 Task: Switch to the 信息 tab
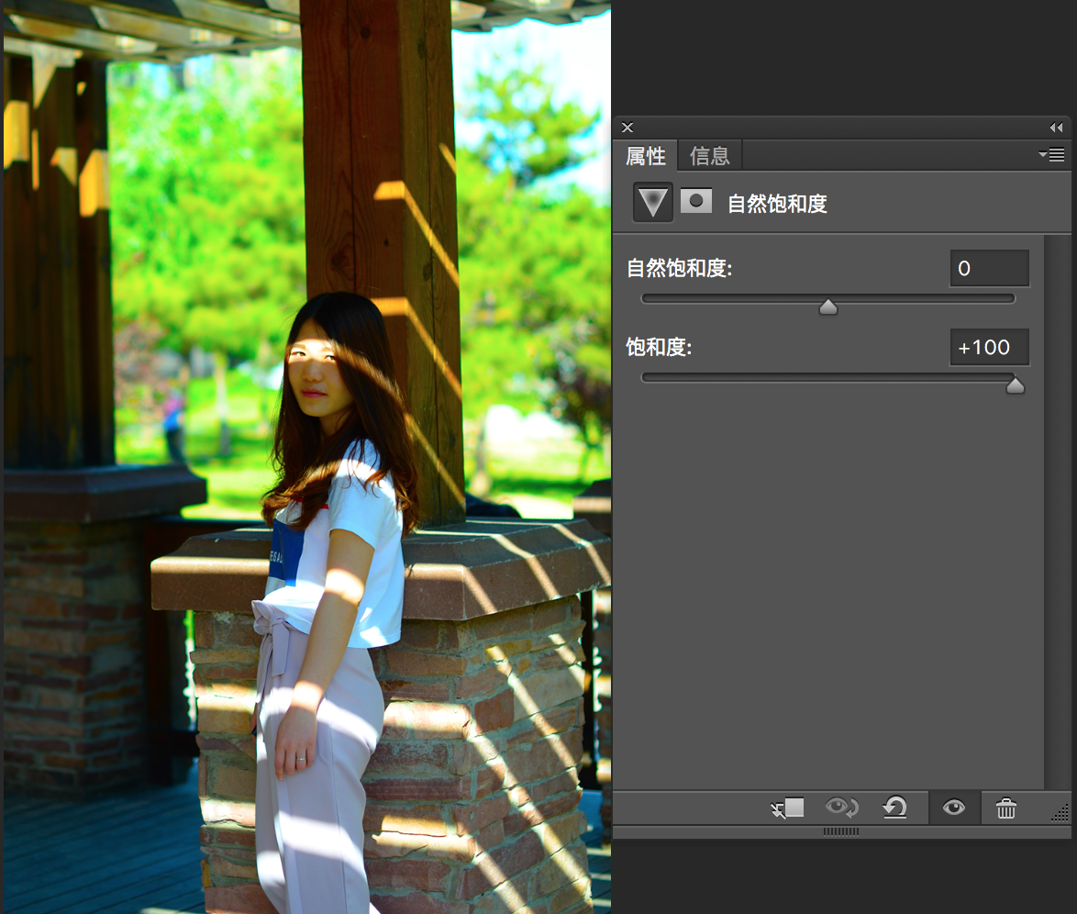pyautogui.click(x=709, y=156)
